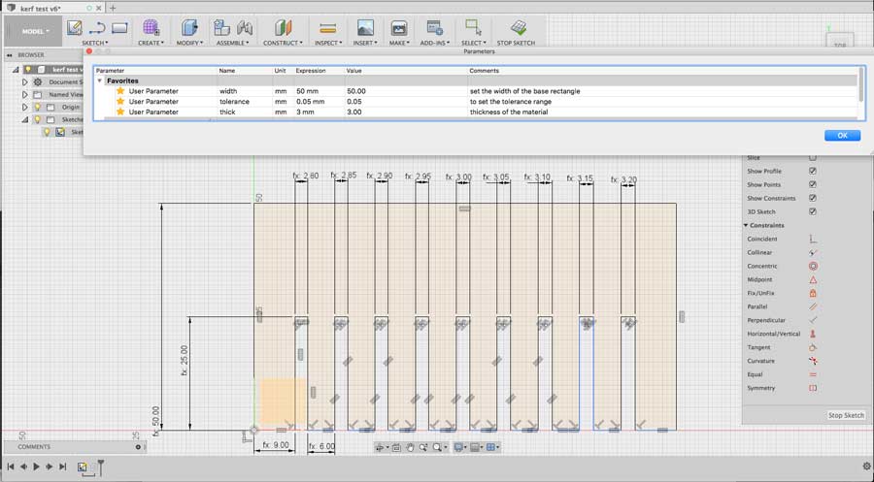The image size is (874, 482).
Task: Select the Symmetry constraint icon
Action: [x=813, y=388]
